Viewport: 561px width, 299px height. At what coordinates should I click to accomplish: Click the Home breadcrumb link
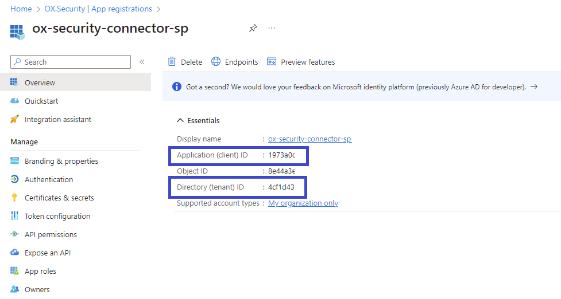point(21,9)
